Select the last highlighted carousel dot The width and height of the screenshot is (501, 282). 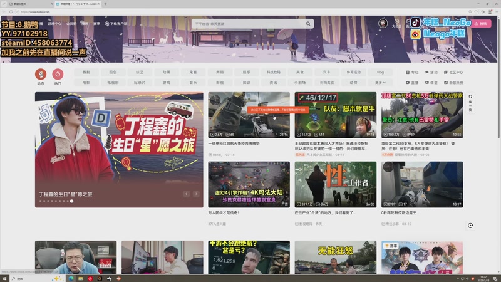(x=71, y=201)
